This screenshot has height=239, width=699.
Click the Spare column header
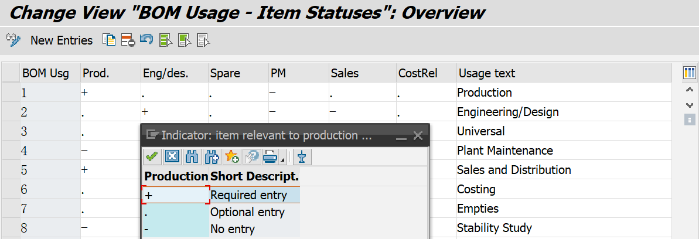pyautogui.click(x=238, y=73)
